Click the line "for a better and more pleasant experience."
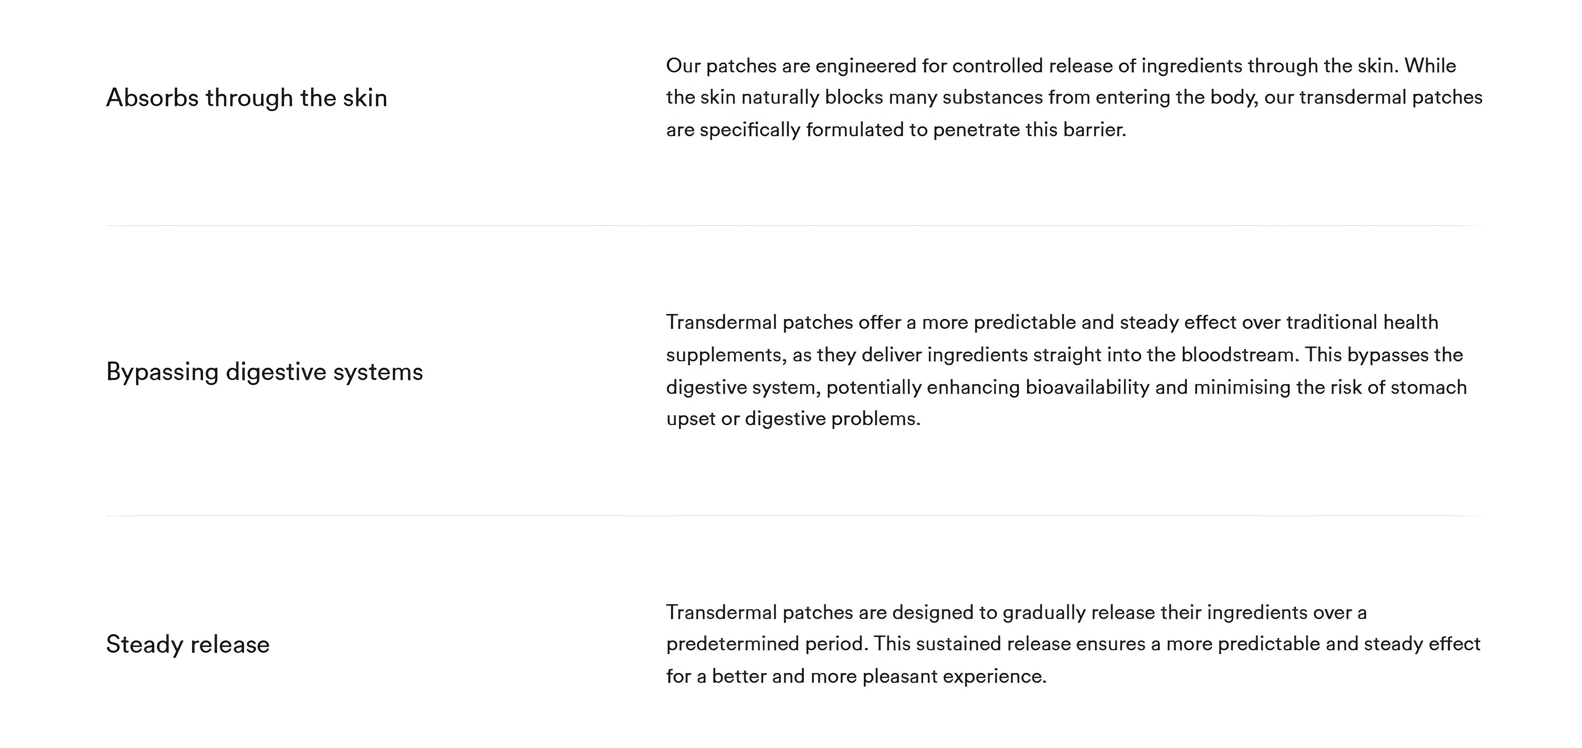The height and width of the screenshot is (748, 1582). pos(856,677)
